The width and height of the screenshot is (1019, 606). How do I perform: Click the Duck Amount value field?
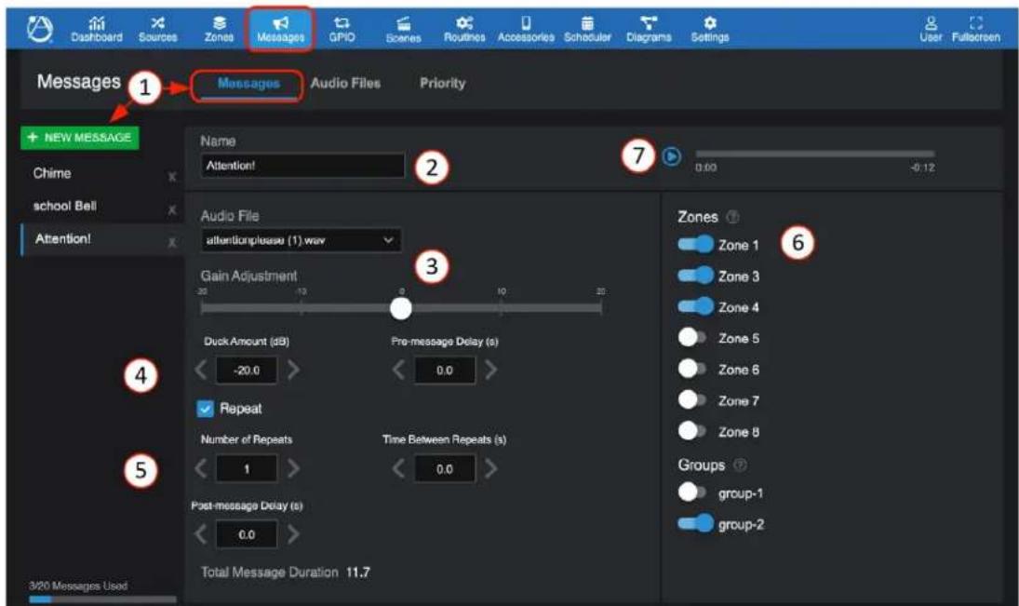[x=247, y=370]
